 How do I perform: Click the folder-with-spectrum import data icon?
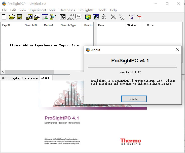[37, 17]
